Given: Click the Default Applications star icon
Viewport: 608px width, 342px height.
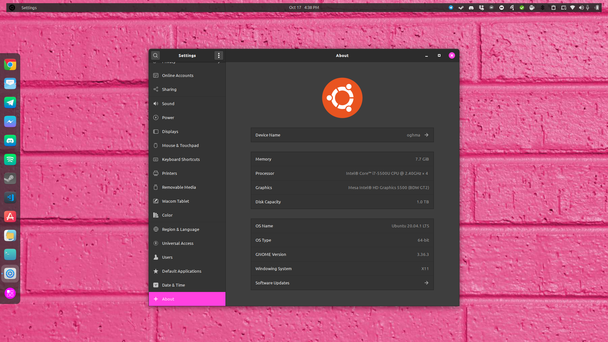Looking at the screenshot, I should pyautogui.click(x=156, y=271).
